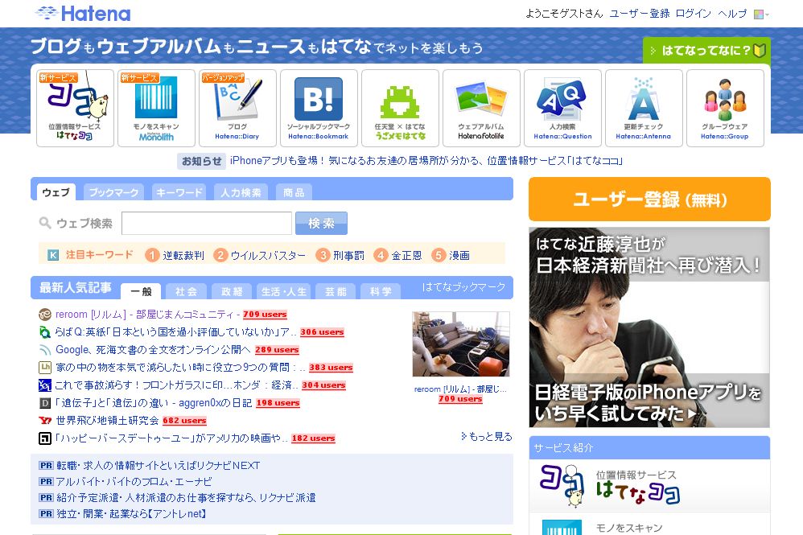The height and width of the screenshot is (535, 803).
Task: Click the 682 users count
Action: (184, 420)
